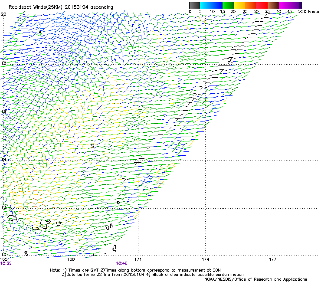Click the purple time stamp 18:40
Viewport: 321px width, 282px height.
click(121, 263)
